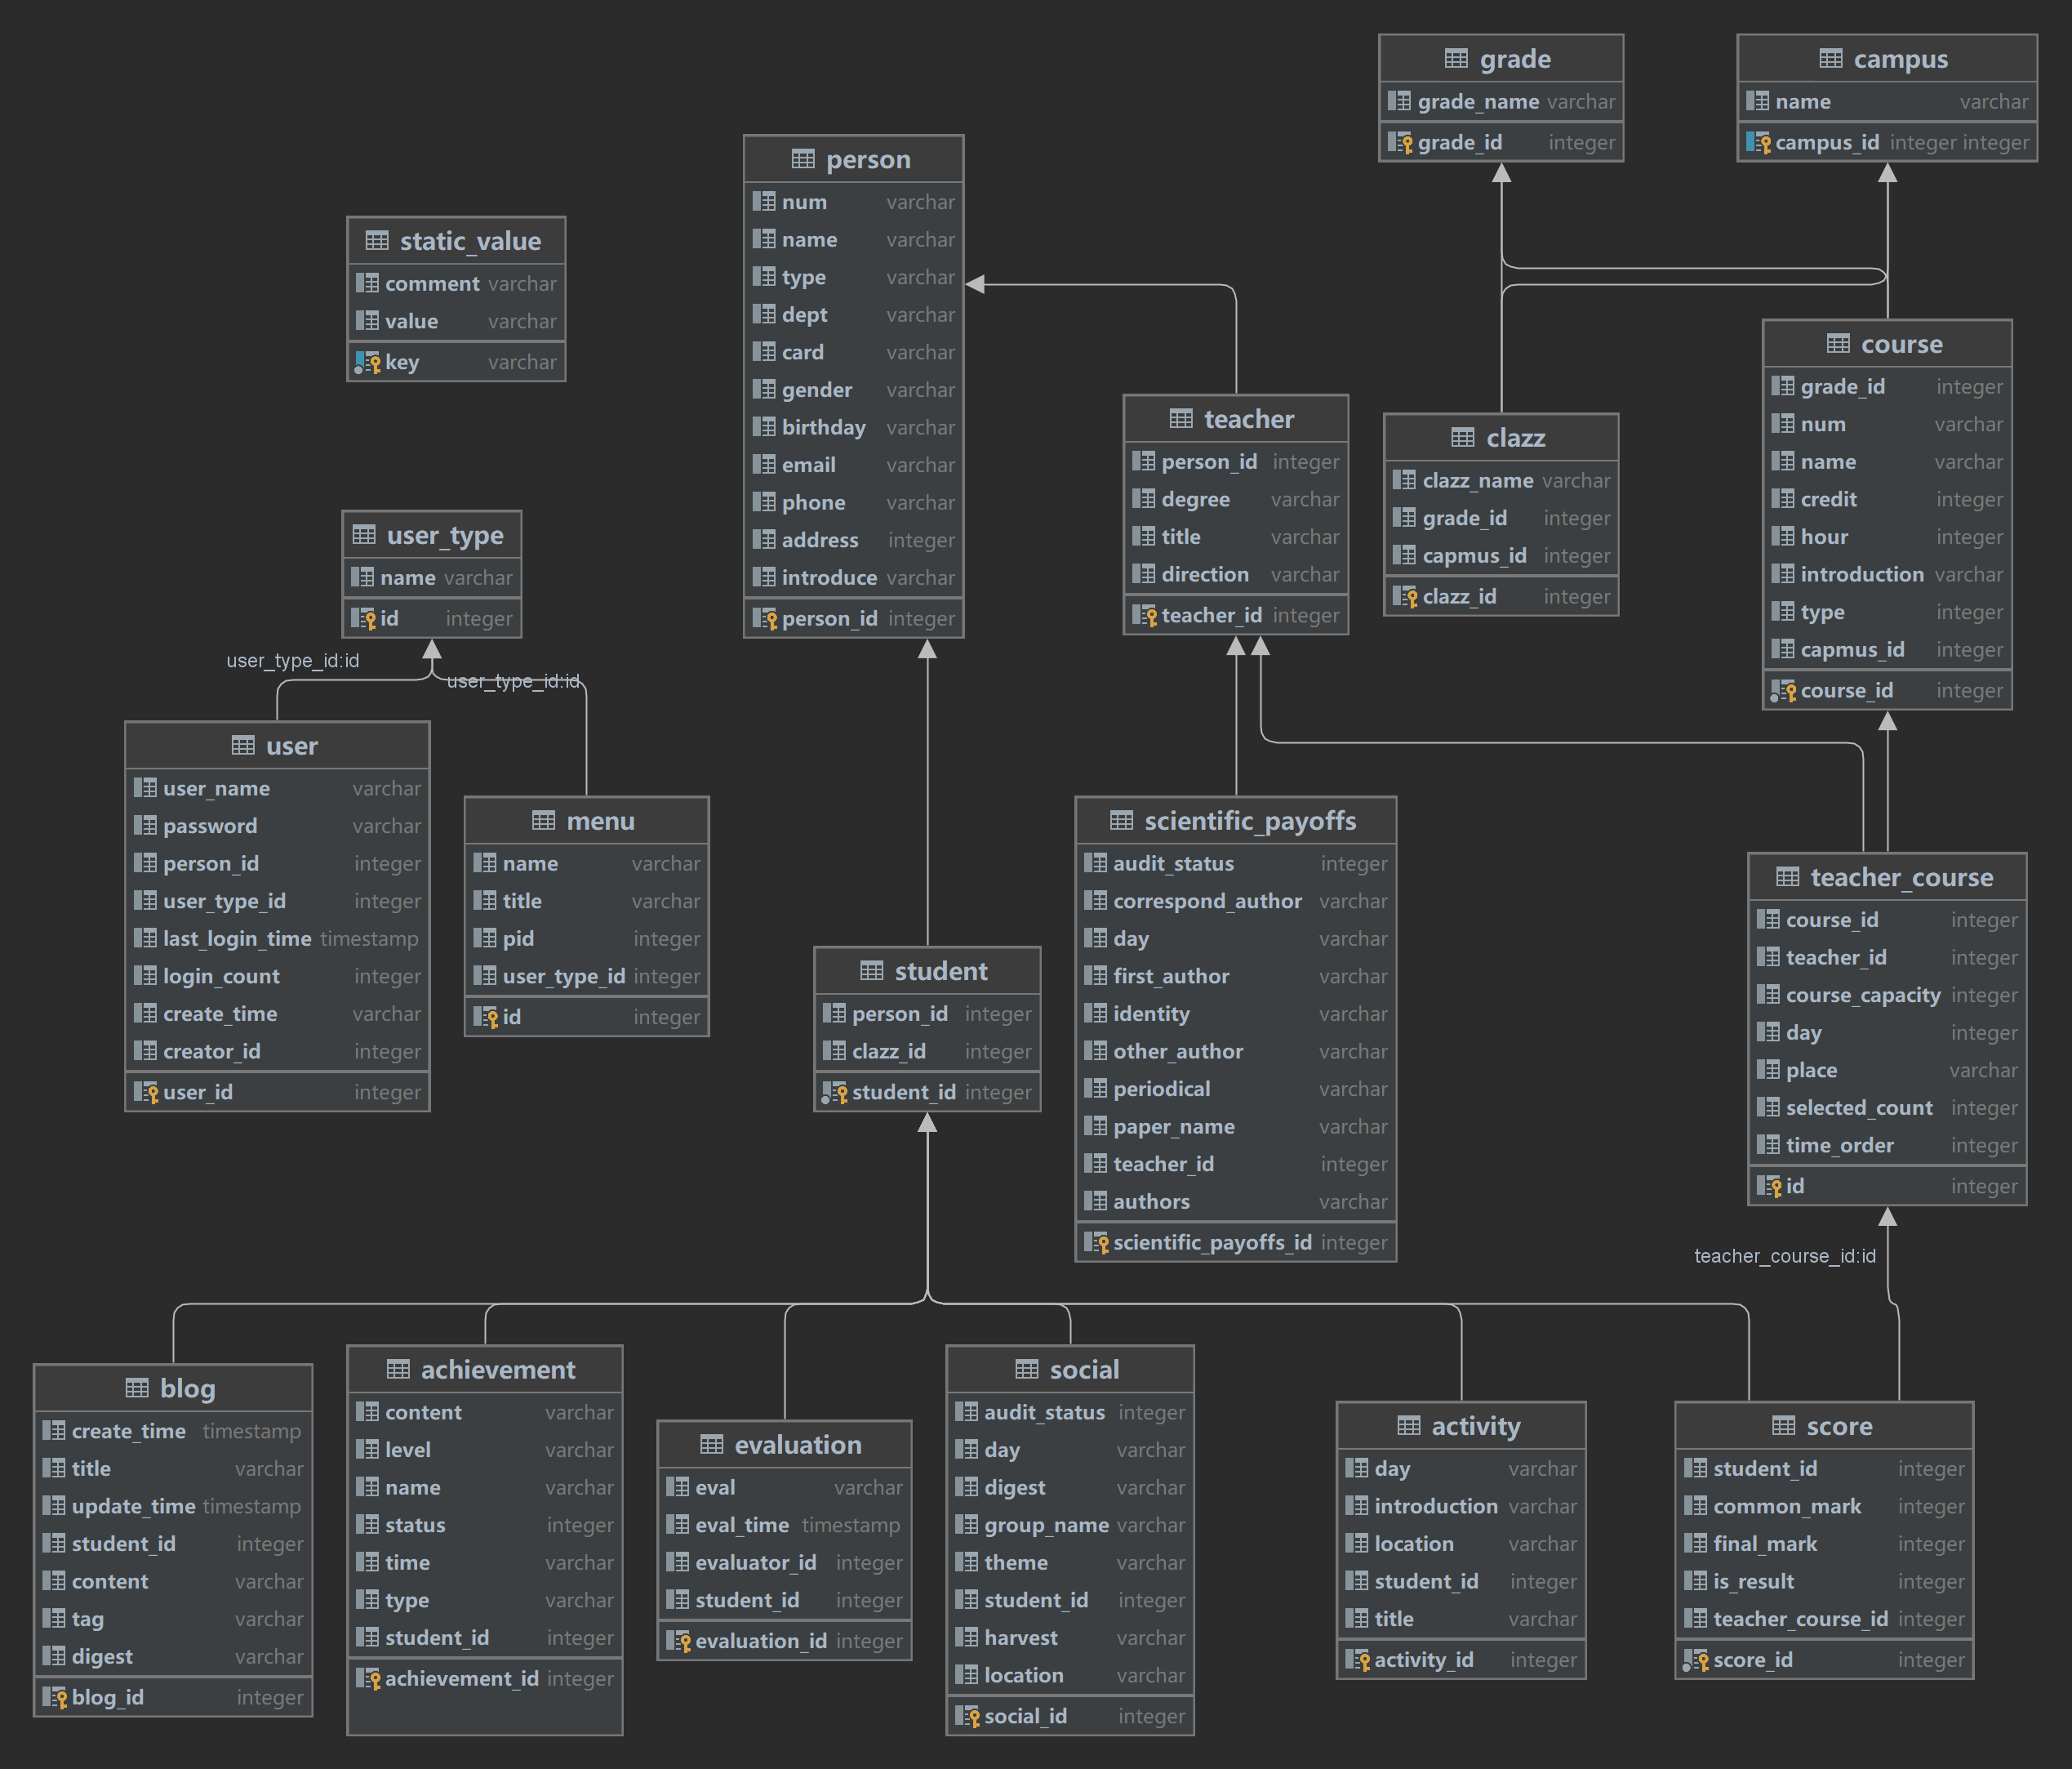Select the last_login_time column in user

point(277,938)
